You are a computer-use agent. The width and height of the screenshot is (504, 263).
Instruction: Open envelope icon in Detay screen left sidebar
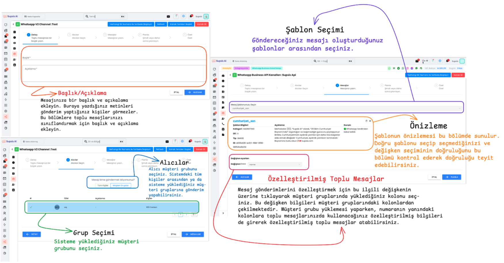(6, 54)
